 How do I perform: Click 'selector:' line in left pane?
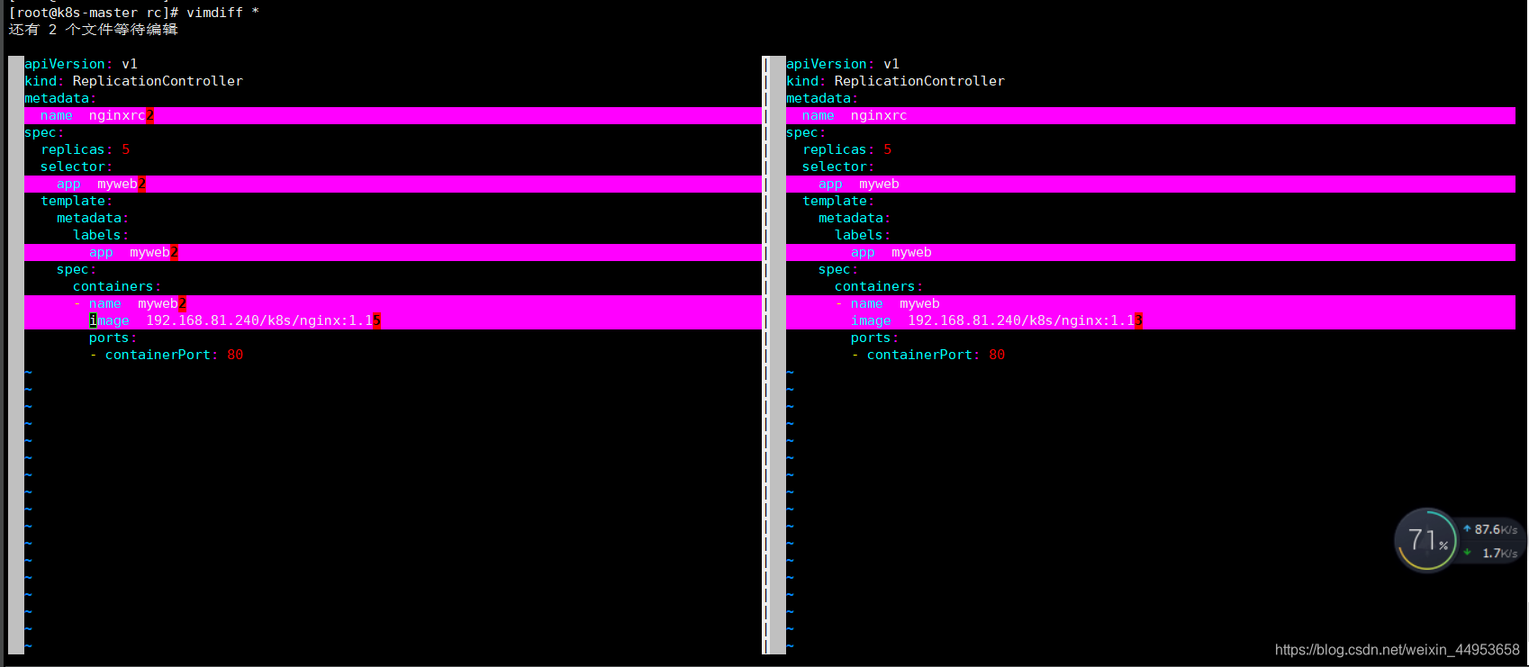(x=76, y=167)
